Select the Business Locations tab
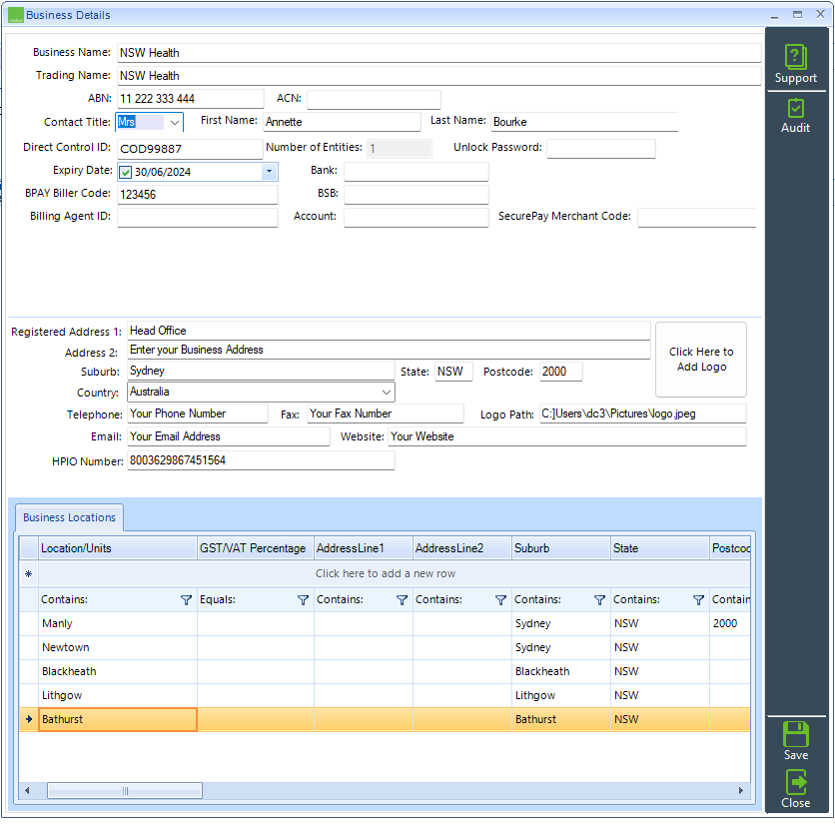The height and width of the screenshot is (825, 835). [x=68, y=517]
